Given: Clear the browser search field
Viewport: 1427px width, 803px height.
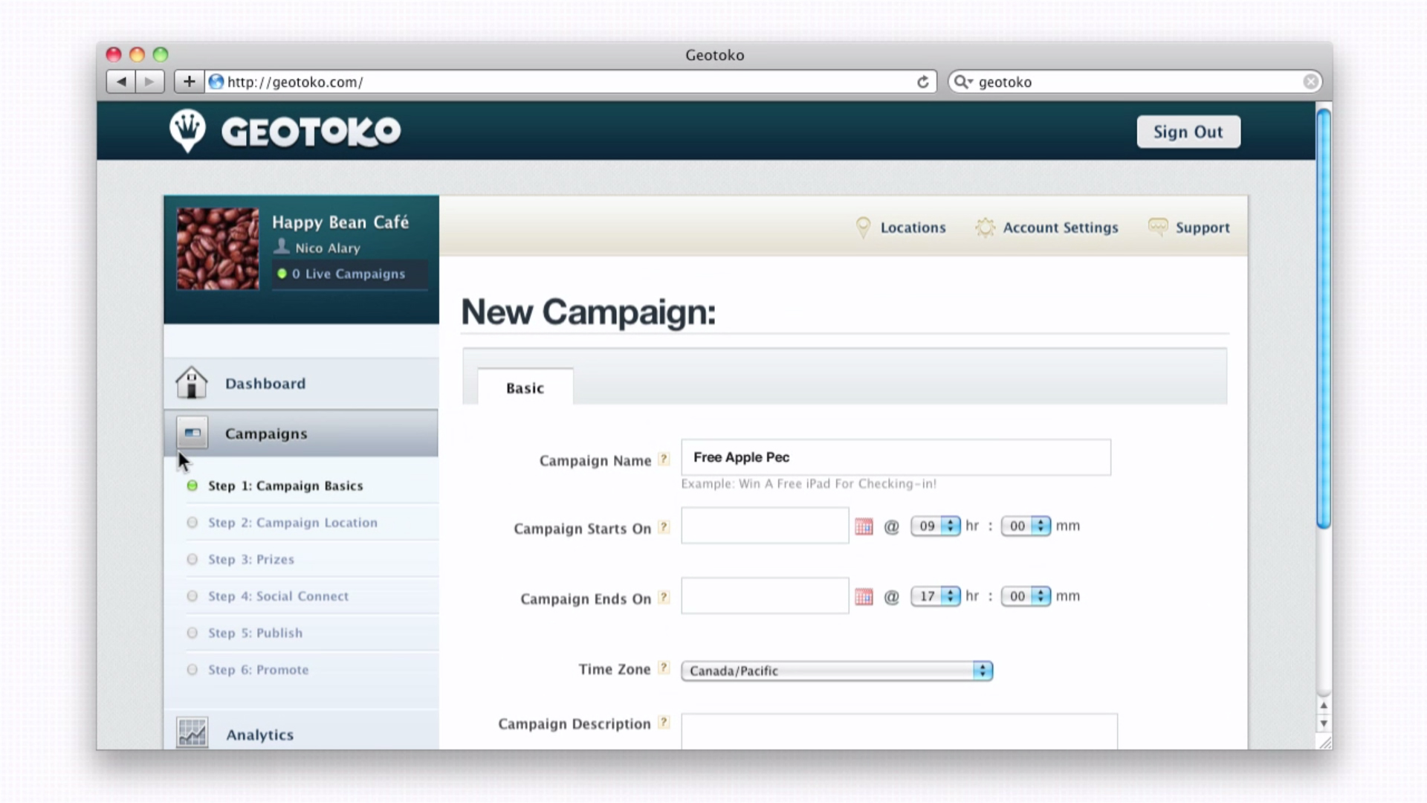Looking at the screenshot, I should (1310, 82).
